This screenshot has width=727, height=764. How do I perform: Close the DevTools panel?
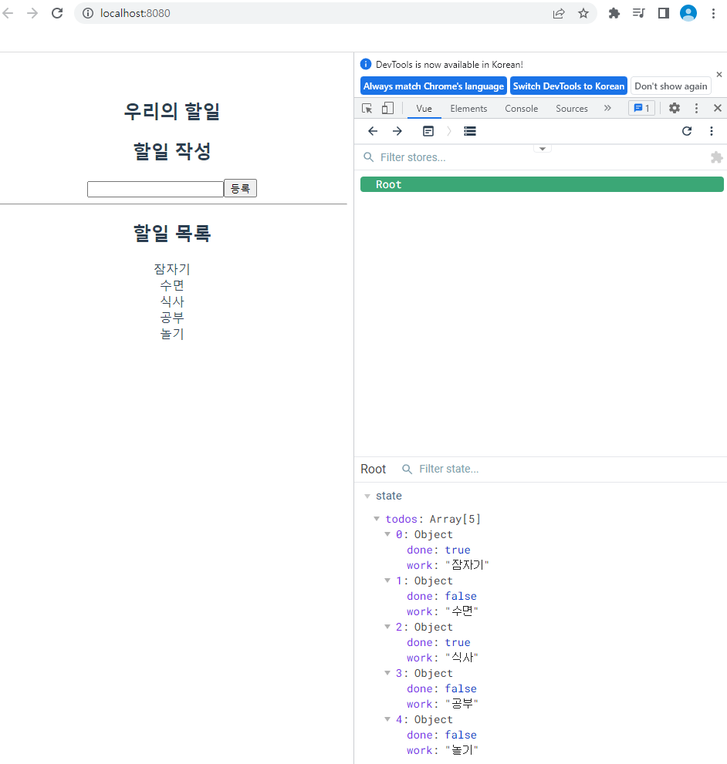[x=717, y=108]
